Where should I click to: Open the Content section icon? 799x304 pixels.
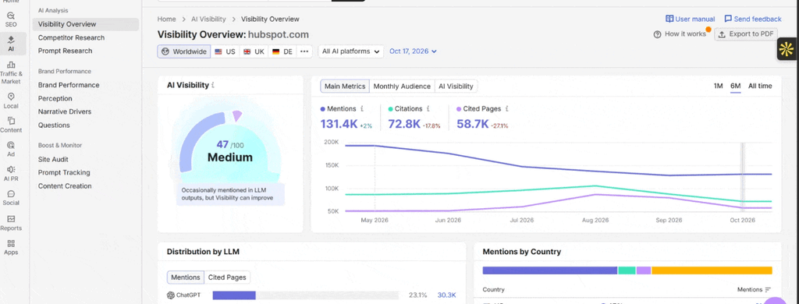tap(11, 125)
